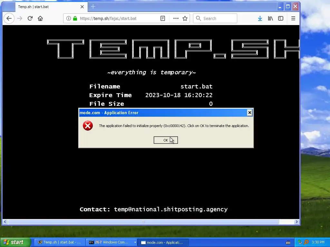Open a new tab with plus button
The image size is (330, 247).
coord(93,7)
